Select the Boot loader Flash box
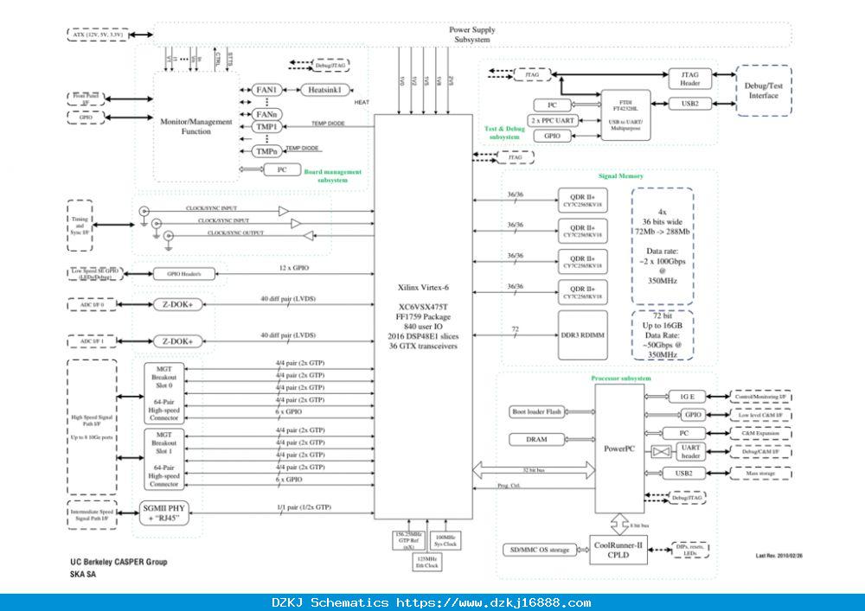The image size is (865, 611). [x=537, y=411]
